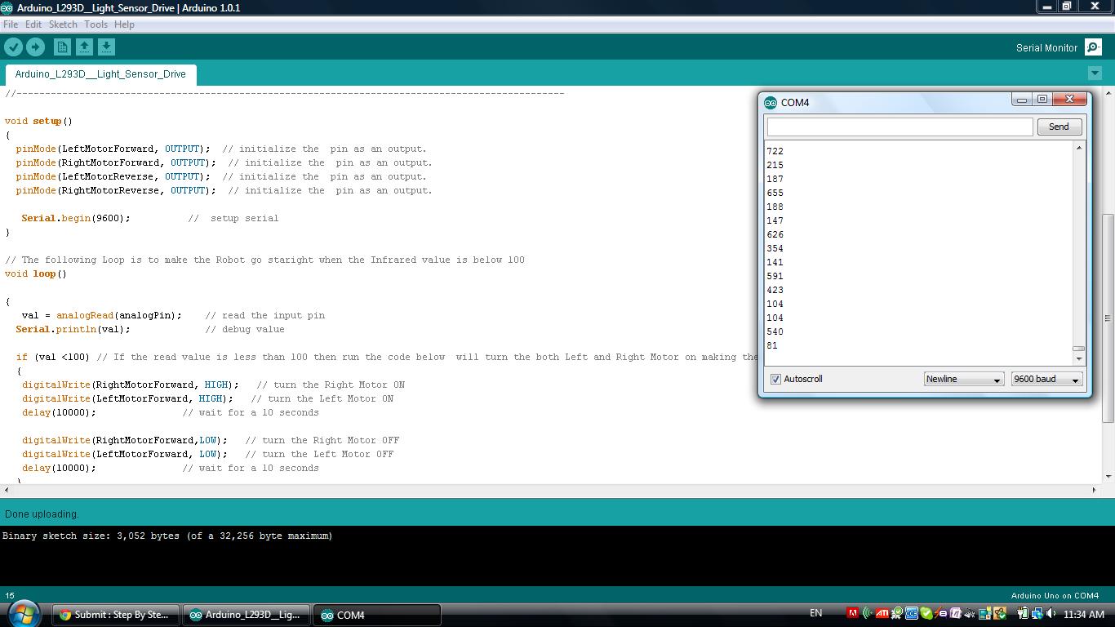Select the Arduino_L293D__Light_Sensor_Drive tab
Viewport: 1115px width, 627px height.
(100, 74)
